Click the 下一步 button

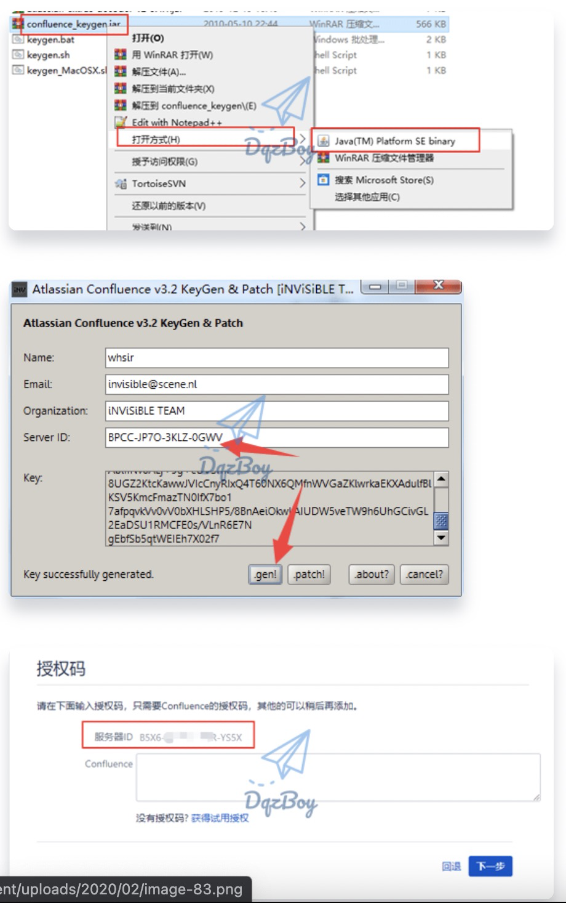pos(490,866)
